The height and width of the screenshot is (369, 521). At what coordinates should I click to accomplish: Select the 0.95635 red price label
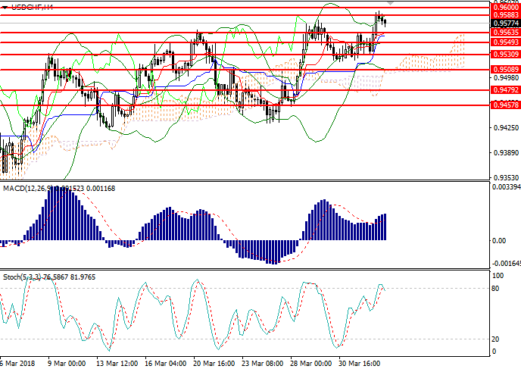501,33
